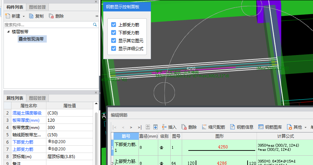Viewport: 313px width, 165px height.
Task: Click the 图号 column header
Action: click(x=176, y=136)
